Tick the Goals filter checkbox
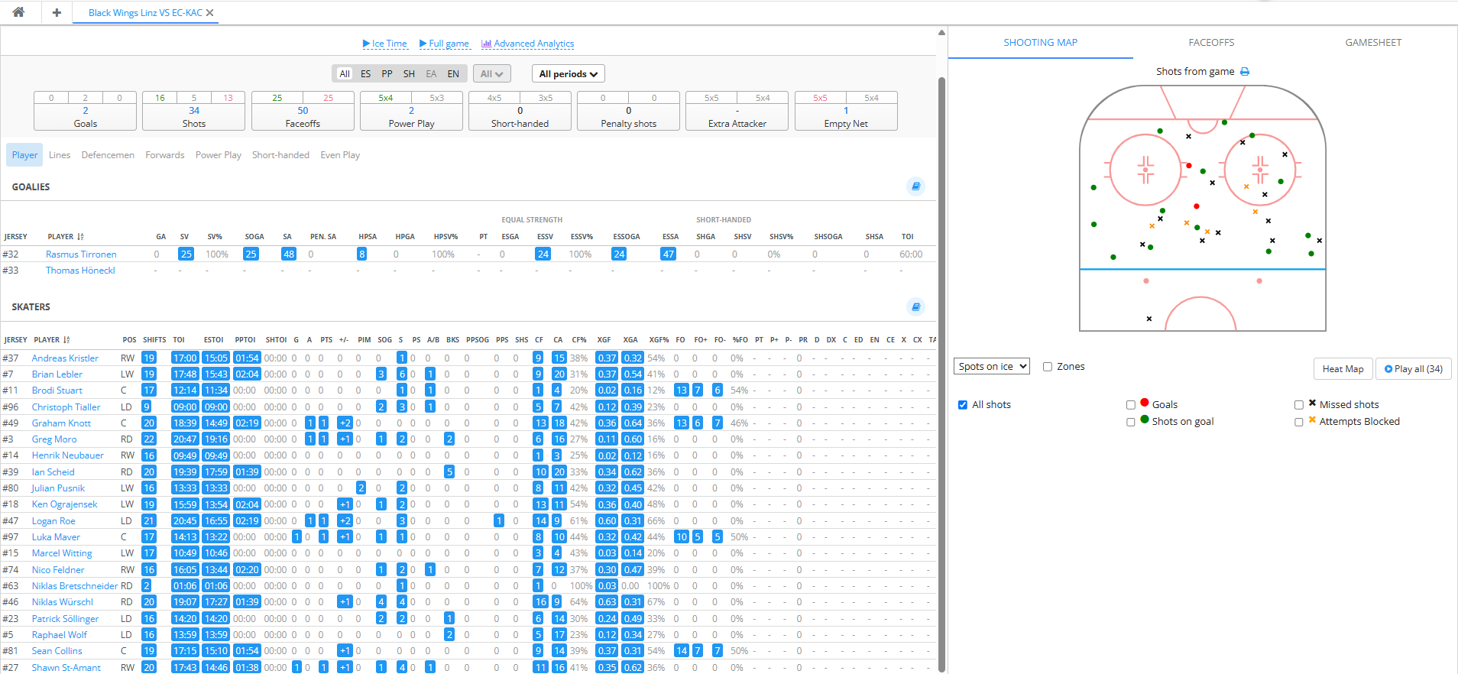Screen dimensions: 1458x674 pos(1131,405)
